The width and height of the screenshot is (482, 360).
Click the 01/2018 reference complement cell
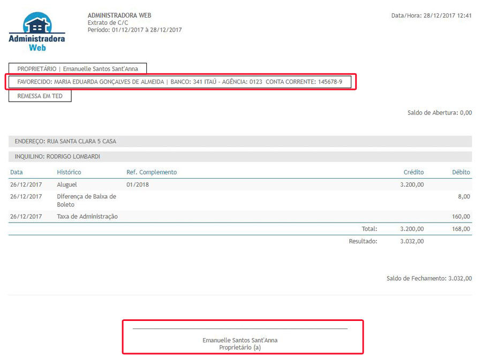(x=137, y=185)
